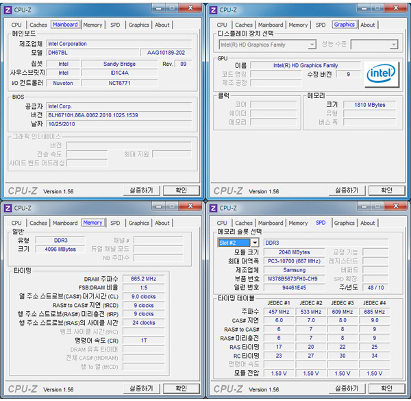The image size is (411, 401).
Task: Open the Slot #2 memory slot dropdown
Action: (x=255, y=243)
